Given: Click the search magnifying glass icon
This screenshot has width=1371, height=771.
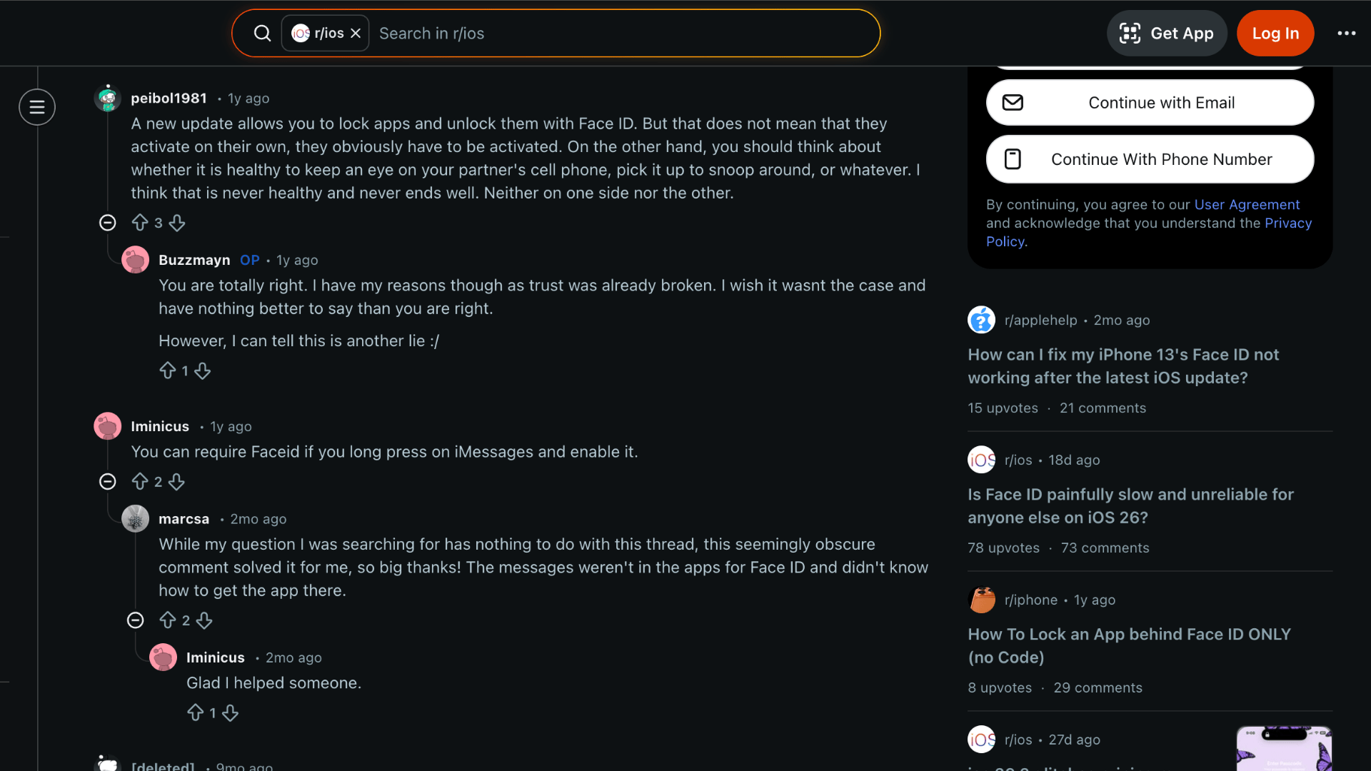Looking at the screenshot, I should tap(262, 33).
